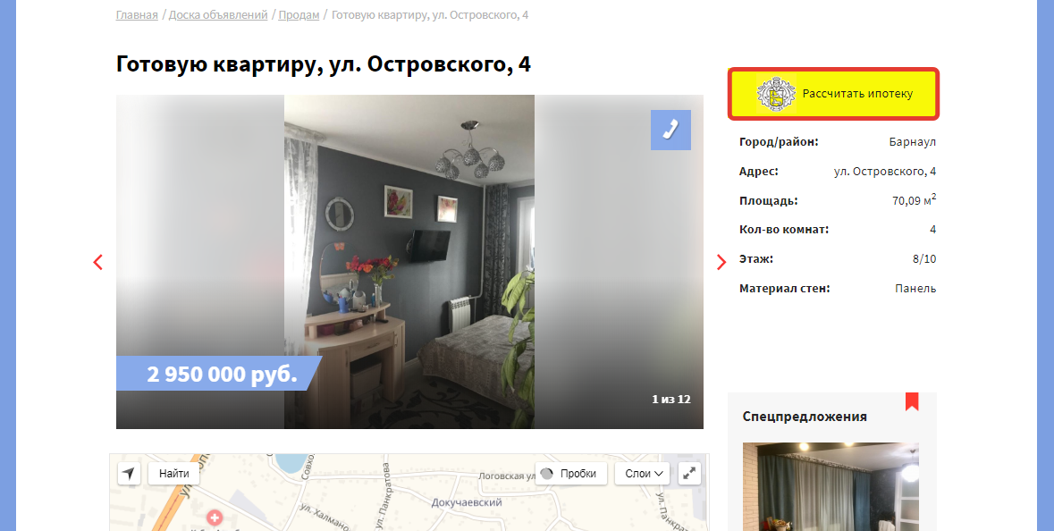Go to Главная breadcrumb link

(x=137, y=15)
